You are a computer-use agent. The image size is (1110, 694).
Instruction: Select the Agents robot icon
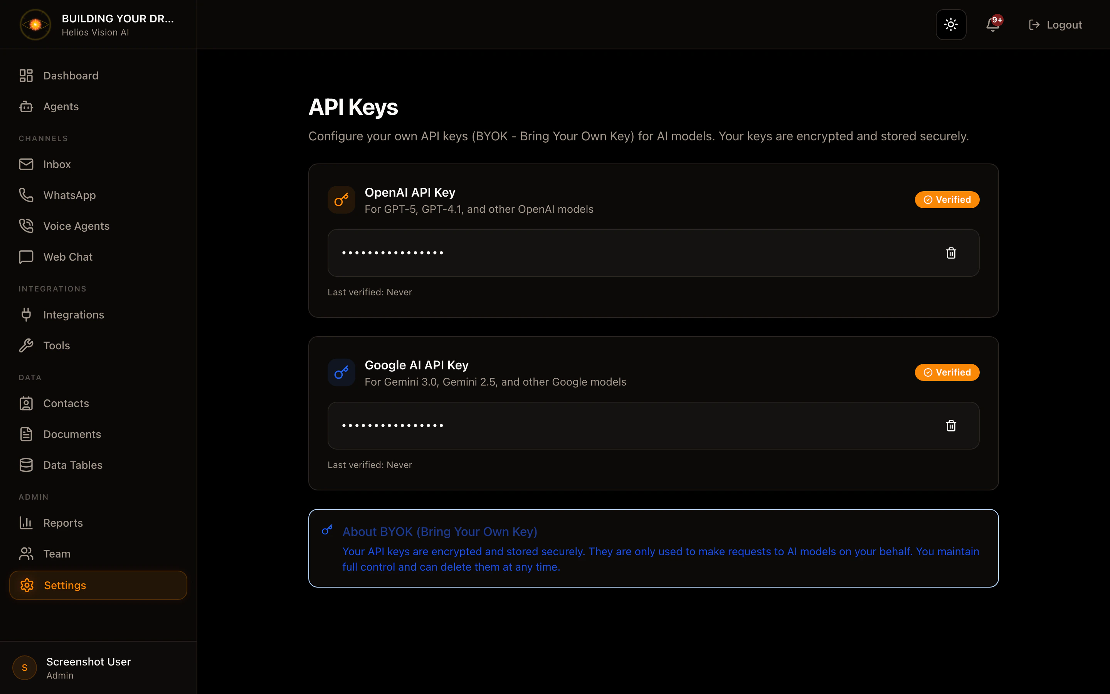tap(26, 106)
